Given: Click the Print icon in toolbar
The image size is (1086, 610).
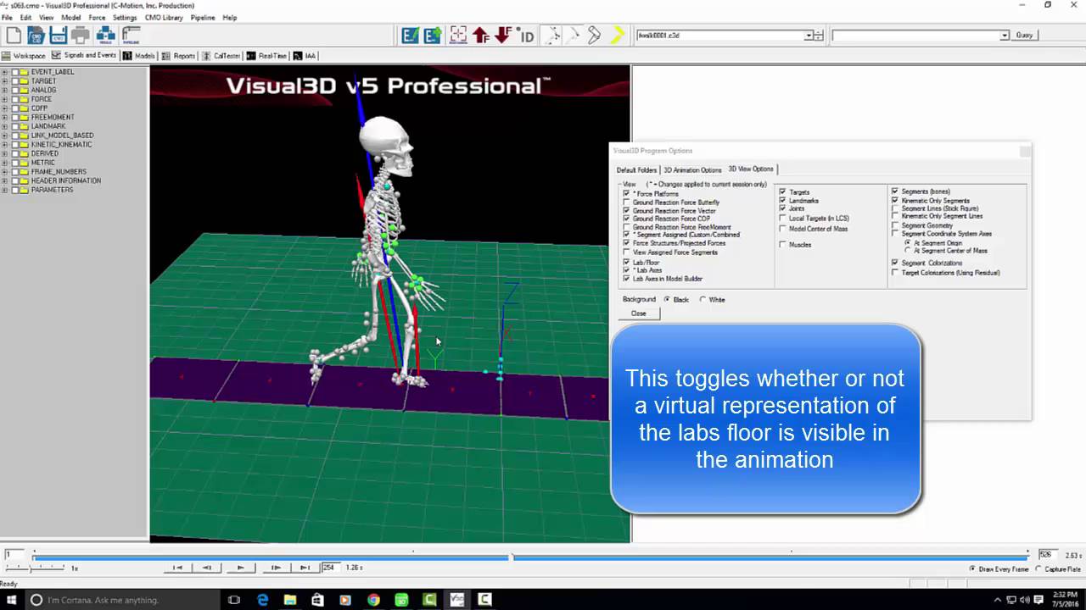Looking at the screenshot, I should tap(81, 35).
